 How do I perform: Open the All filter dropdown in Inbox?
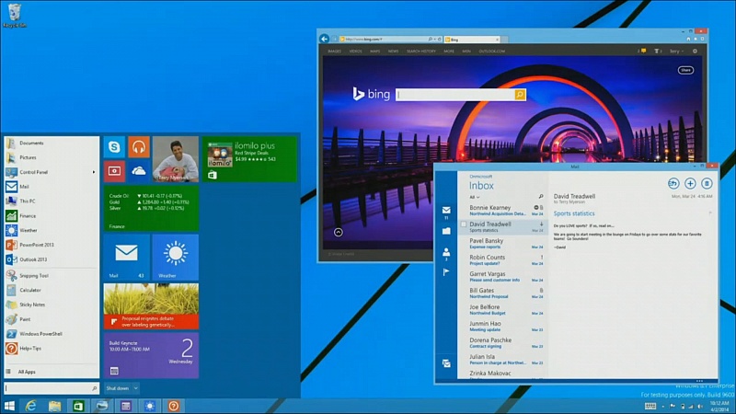(x=475, y=197)
